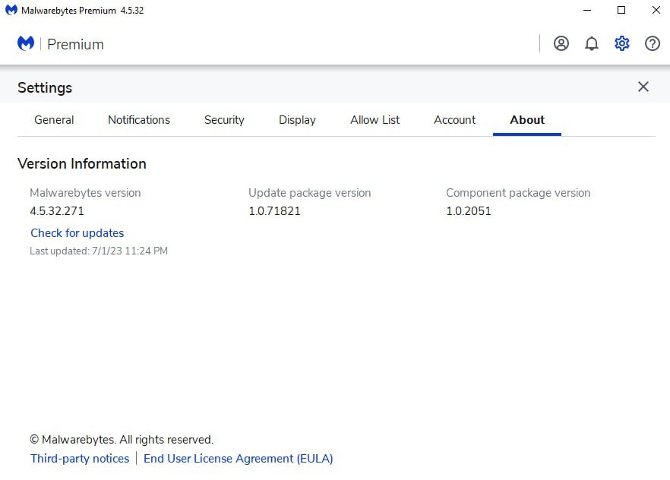670x480 pixels.
Task: Click the Settings heading
Action: [44, 87]
